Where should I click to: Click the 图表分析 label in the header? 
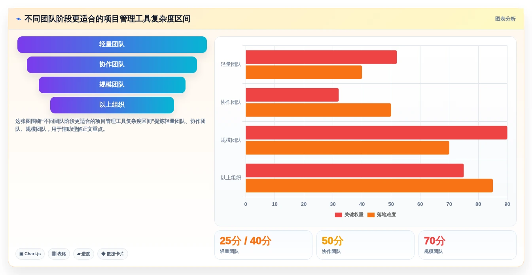[x=505, y=19]
